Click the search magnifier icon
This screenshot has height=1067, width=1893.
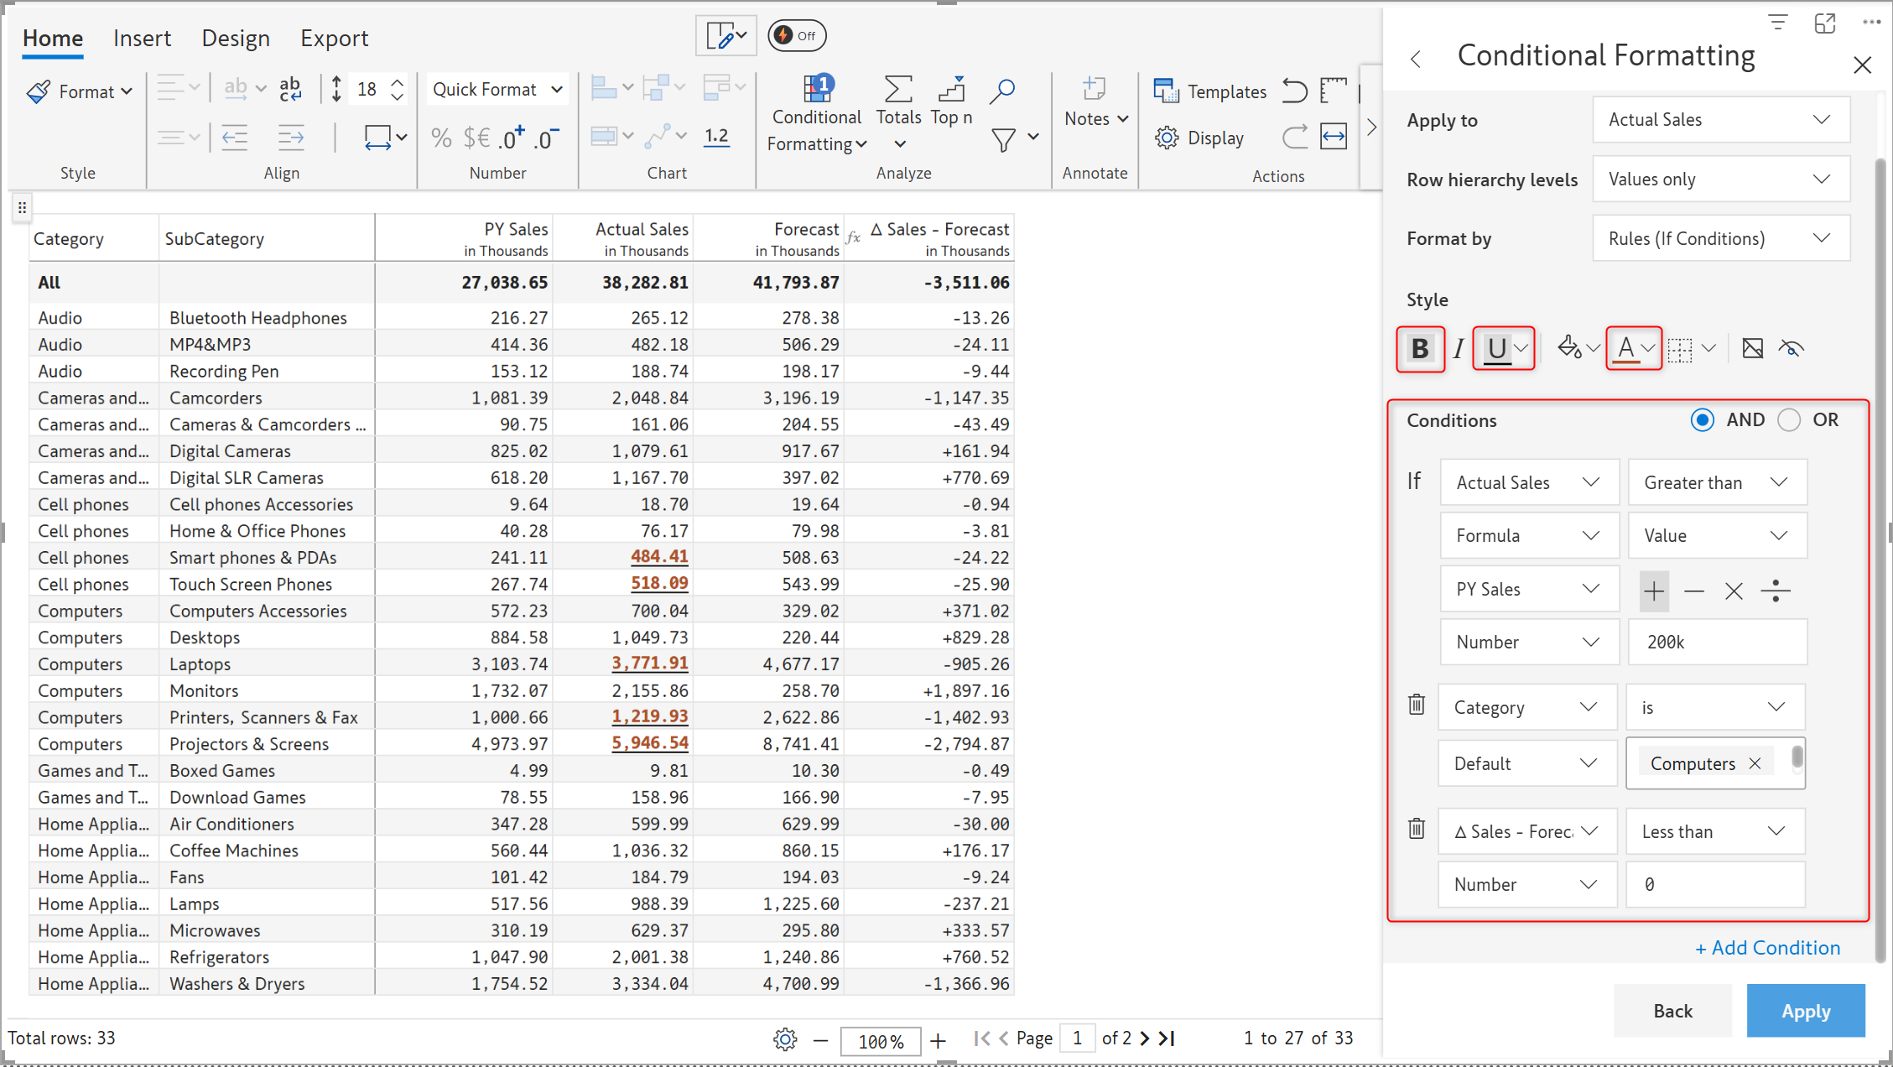point(1002,91)
